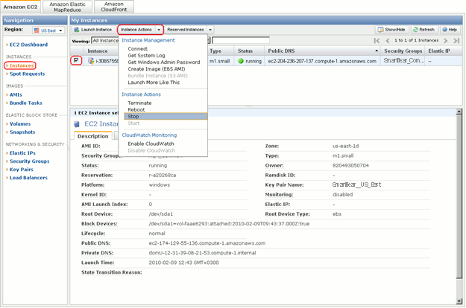
Task: Choose Get Windows Admin Password
Action: tap(164, 62)
